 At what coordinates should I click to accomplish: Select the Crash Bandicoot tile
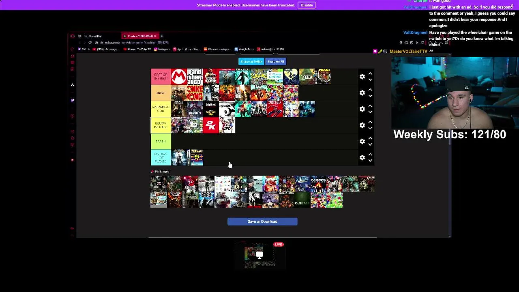pos(323,77)
